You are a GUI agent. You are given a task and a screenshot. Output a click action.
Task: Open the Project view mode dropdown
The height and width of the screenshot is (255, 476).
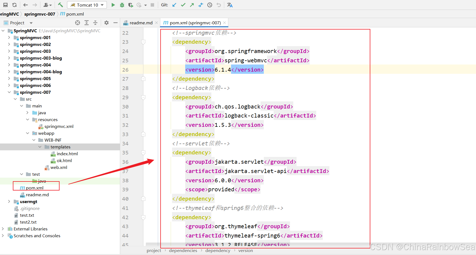[31, 23]
